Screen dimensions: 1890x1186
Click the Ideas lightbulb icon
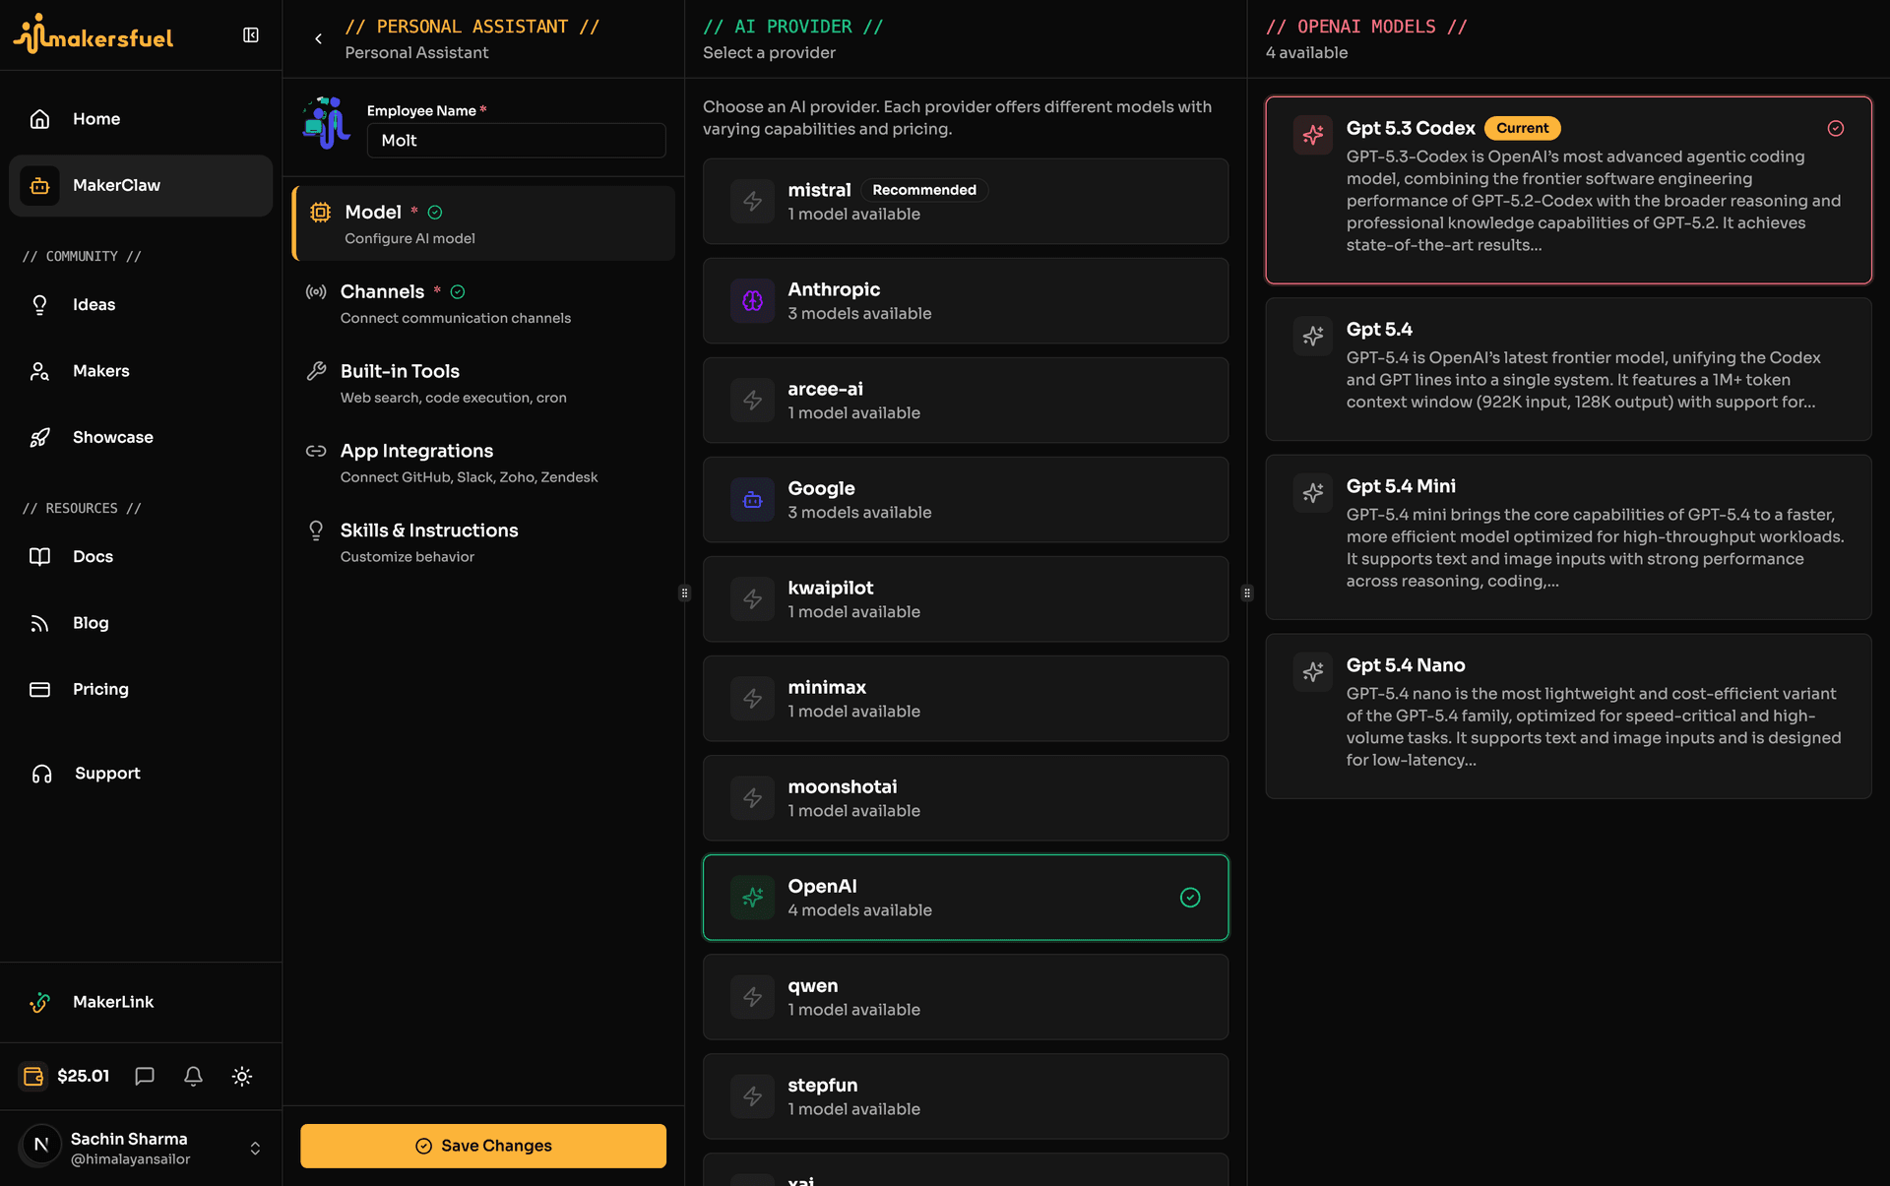pyautogui.click(x=39, y=305)
